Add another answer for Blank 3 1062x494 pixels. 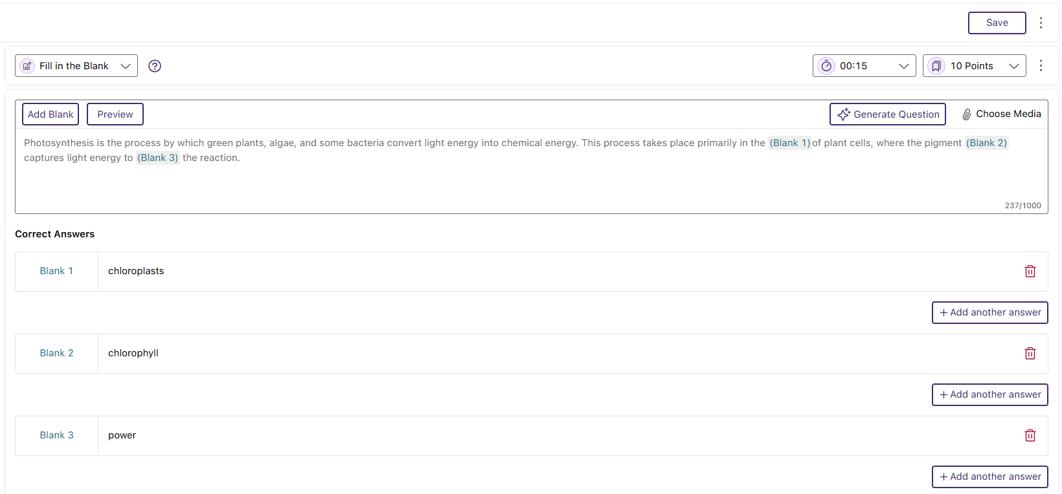click(x=990, y=477)
